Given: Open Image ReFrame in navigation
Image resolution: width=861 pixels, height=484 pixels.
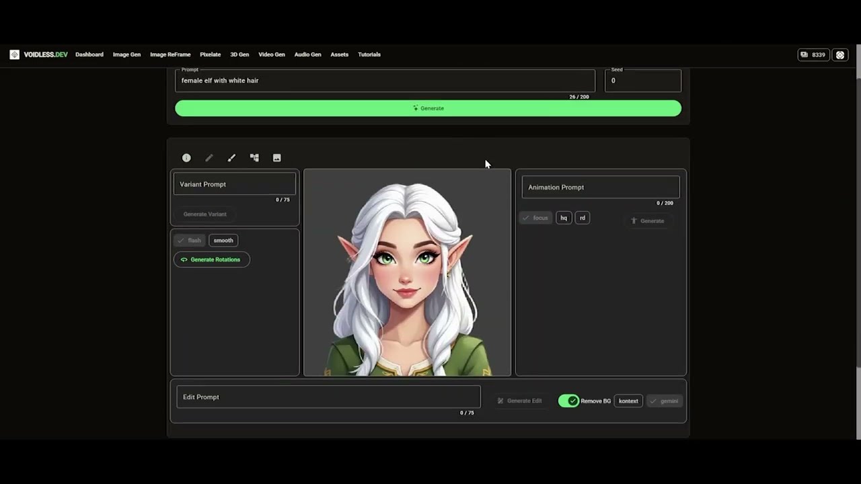Looking at the screenshot, I should coord(170,54).
